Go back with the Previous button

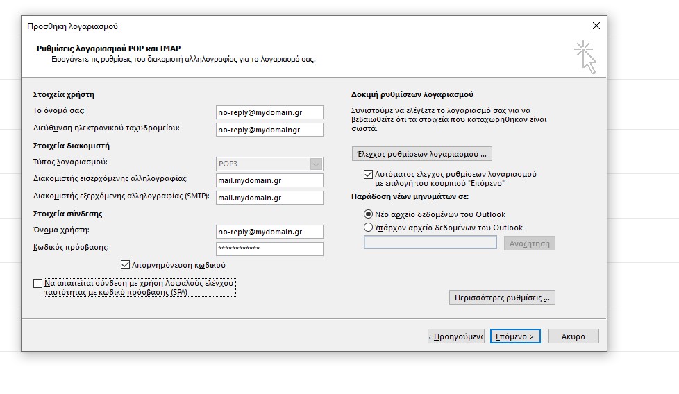click(455, 336)
